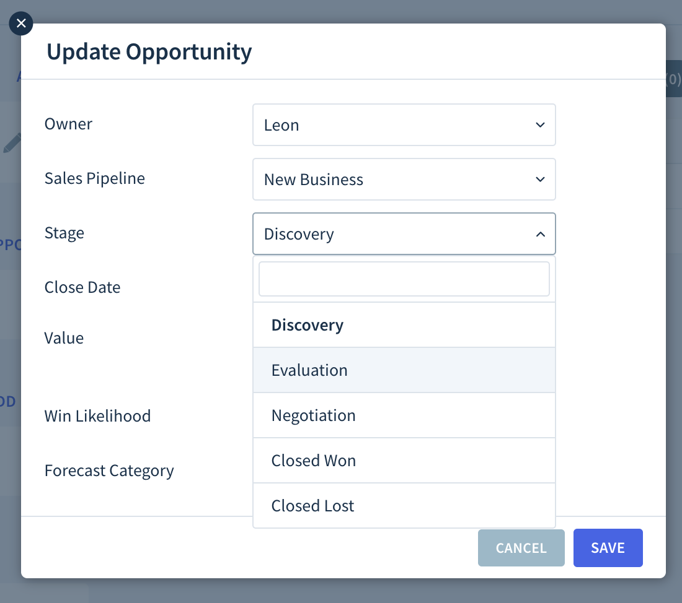The height and width of the screenshot is (603, 682).
Task: Click the CANCEL button
Action: pyautogui.click(x=521, y=548)
